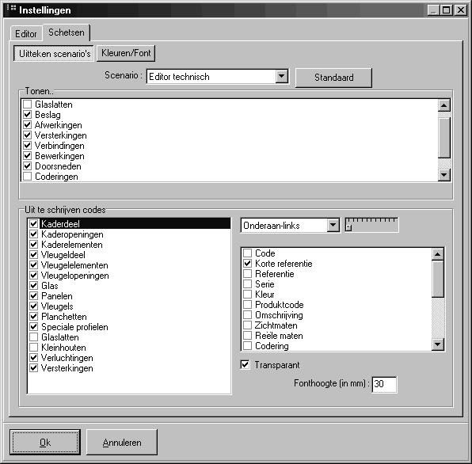The image size is (472, 464).
Task: Click the Instellingen window title icon
Action: click(11, 8)
